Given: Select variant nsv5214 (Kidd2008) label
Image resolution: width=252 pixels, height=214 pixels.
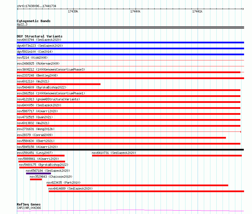Looking at the screenshot, I should (32, 58).
